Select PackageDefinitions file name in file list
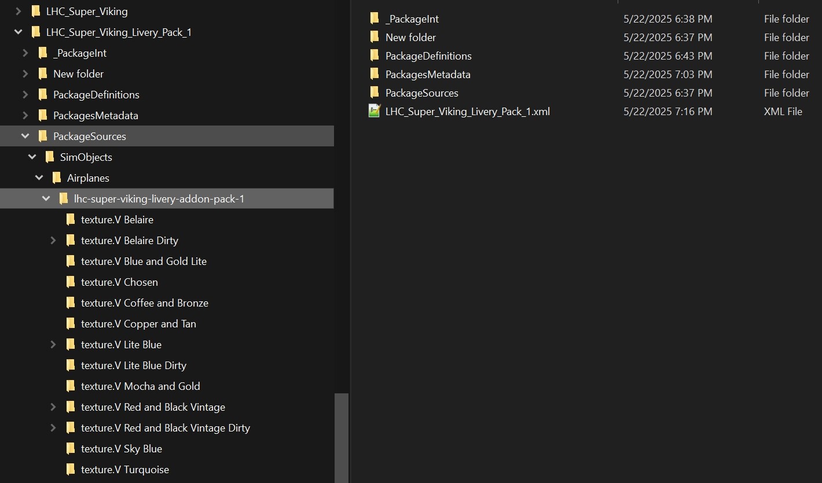 point(428,56)
